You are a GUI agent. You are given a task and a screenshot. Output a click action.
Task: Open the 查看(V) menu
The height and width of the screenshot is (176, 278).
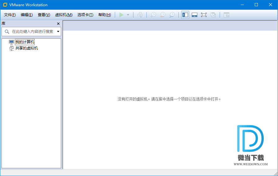click(44, 15)
